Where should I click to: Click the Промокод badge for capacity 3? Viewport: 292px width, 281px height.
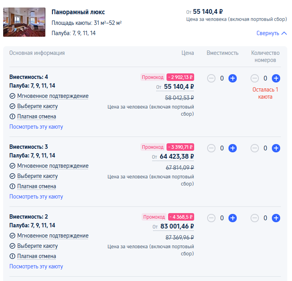coord(153,147)
